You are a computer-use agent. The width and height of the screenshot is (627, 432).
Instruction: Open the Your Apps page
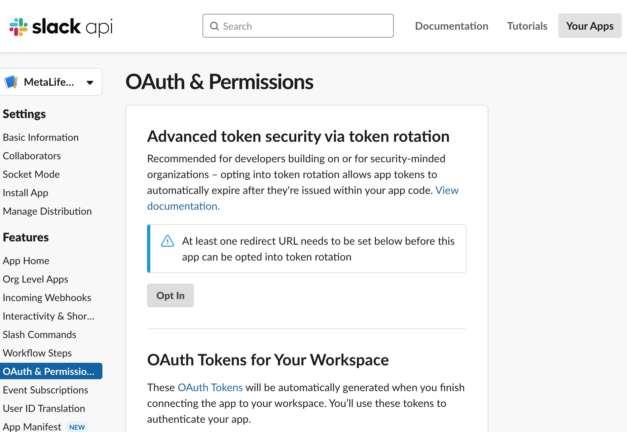coord(590,26)
